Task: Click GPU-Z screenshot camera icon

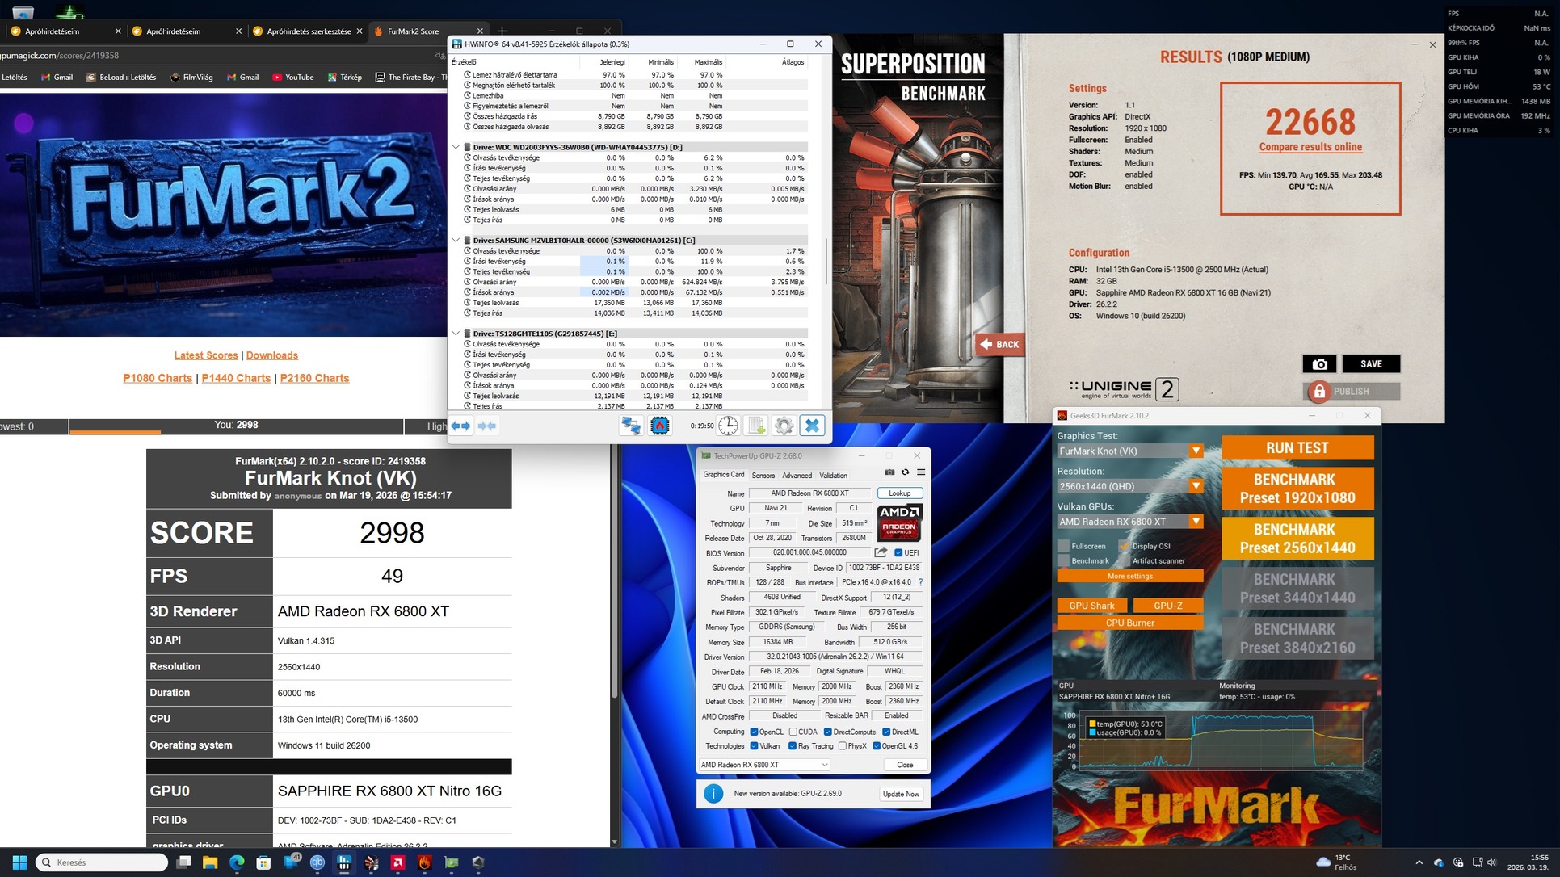Action: coord(889,472)
